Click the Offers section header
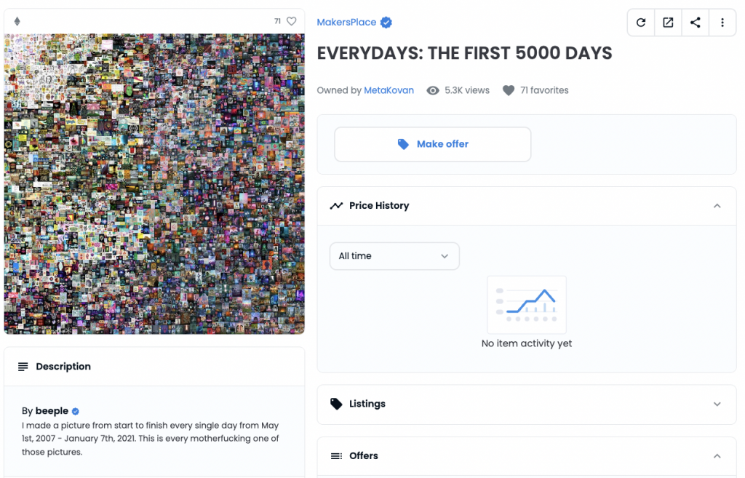 pos(527,456)
